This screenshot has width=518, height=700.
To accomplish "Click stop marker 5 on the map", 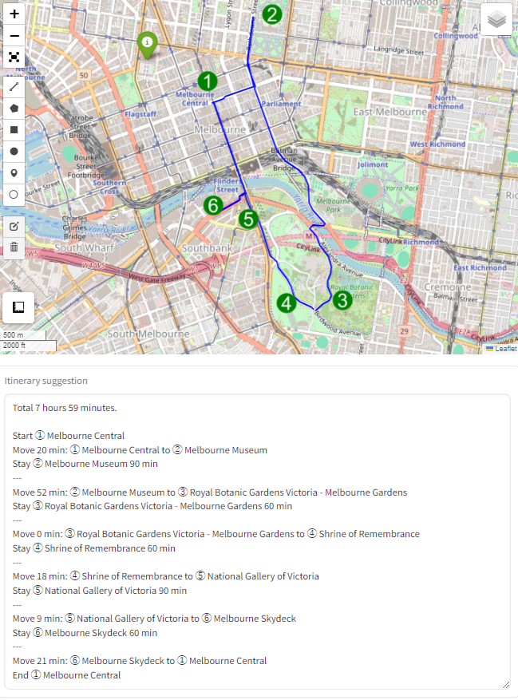I will coord(248,219).
